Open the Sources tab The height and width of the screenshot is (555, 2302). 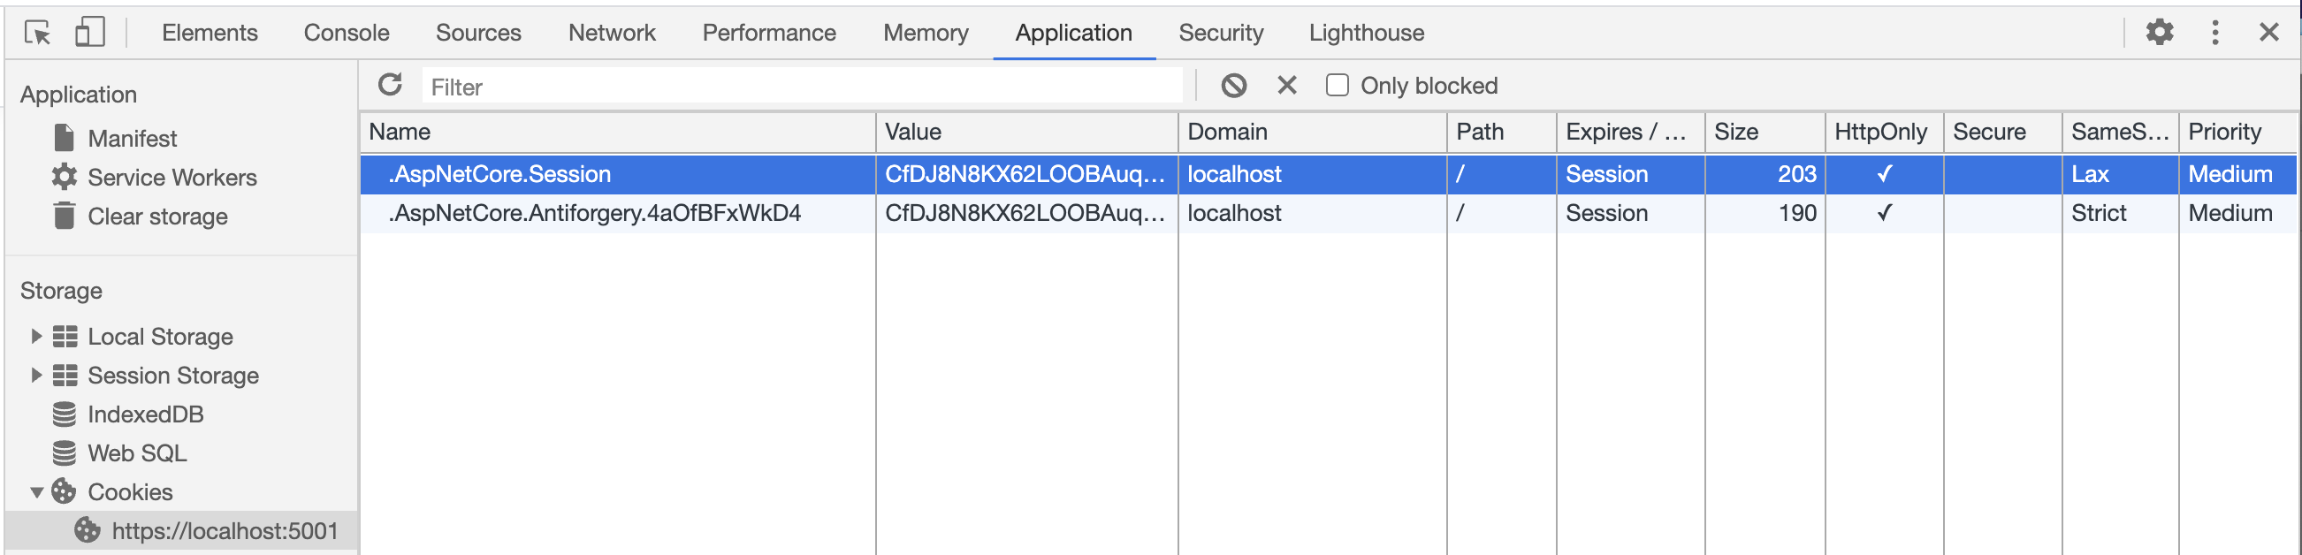(478, 33)
